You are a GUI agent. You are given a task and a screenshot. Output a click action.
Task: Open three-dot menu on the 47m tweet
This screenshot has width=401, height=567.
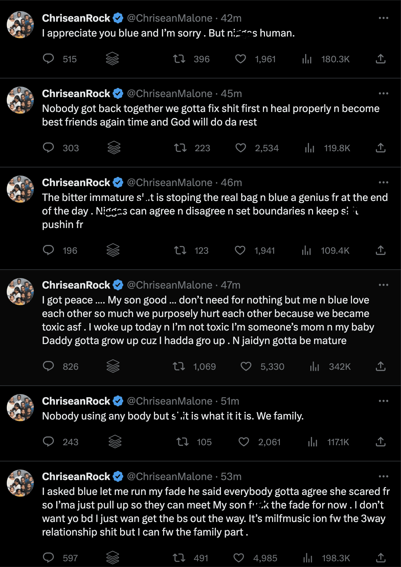click(x=383, y=285)
